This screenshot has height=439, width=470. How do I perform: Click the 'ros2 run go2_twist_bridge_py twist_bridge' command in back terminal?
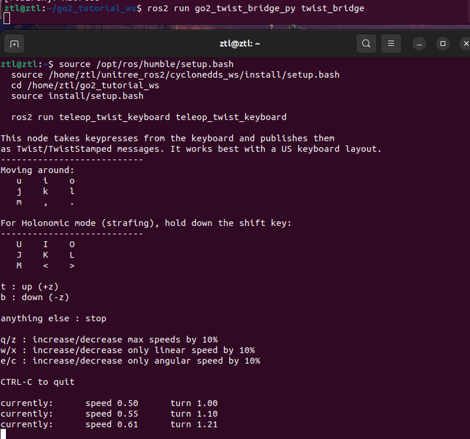256,8
